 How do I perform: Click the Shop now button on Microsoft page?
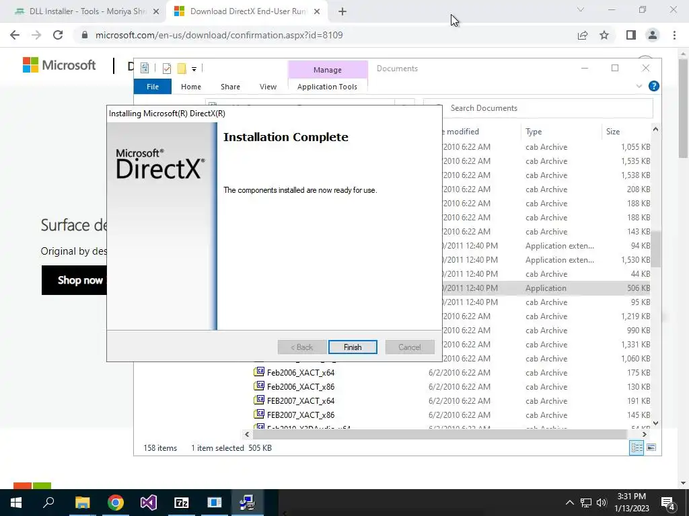[x=74, y=280]
